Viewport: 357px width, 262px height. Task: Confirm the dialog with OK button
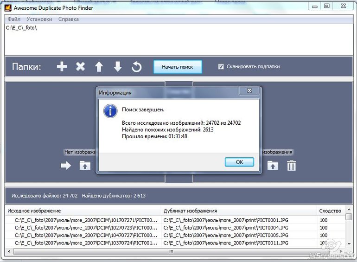tap(239, 162)
